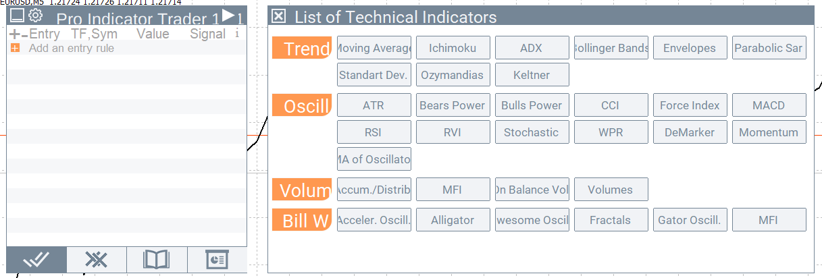Choose the RSI oscillator button

pyautogui.click(x=374, y=132)
